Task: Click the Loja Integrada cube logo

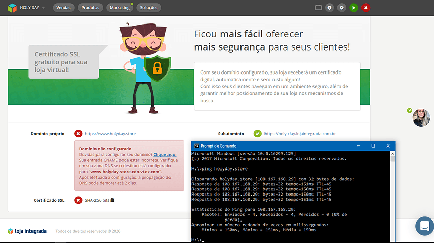Action: tap(12, 8)
